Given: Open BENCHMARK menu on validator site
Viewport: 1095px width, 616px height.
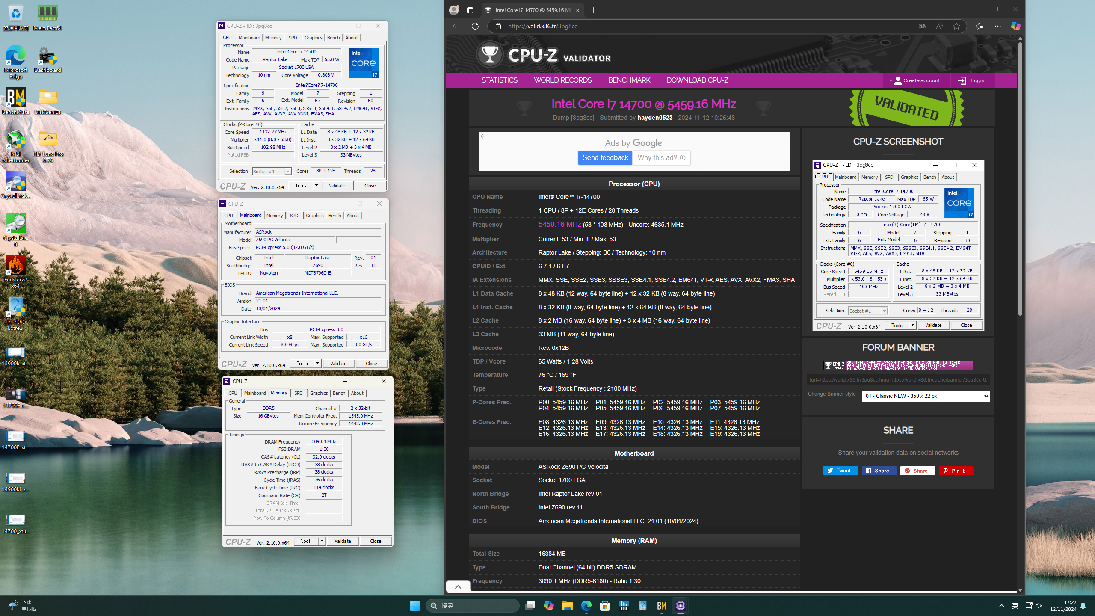Looking at the screenshot, I should (629, 80).
